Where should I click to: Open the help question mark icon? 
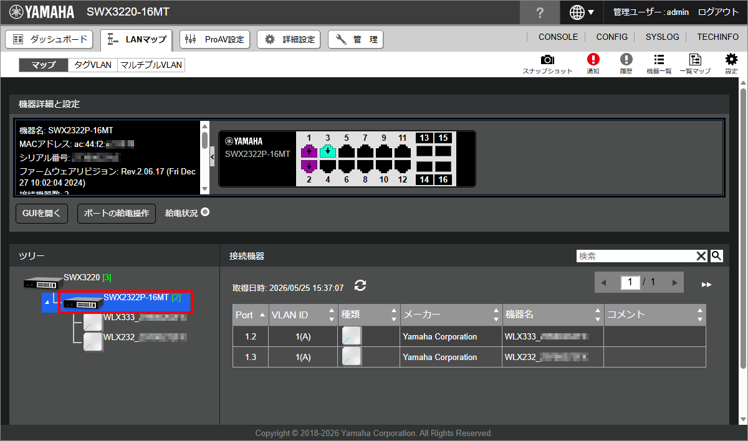(x=539, y=12)
